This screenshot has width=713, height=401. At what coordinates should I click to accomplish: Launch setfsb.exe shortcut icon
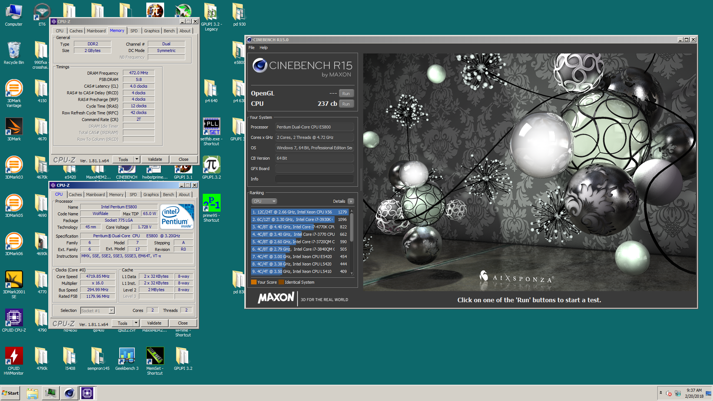coord(211,132)
